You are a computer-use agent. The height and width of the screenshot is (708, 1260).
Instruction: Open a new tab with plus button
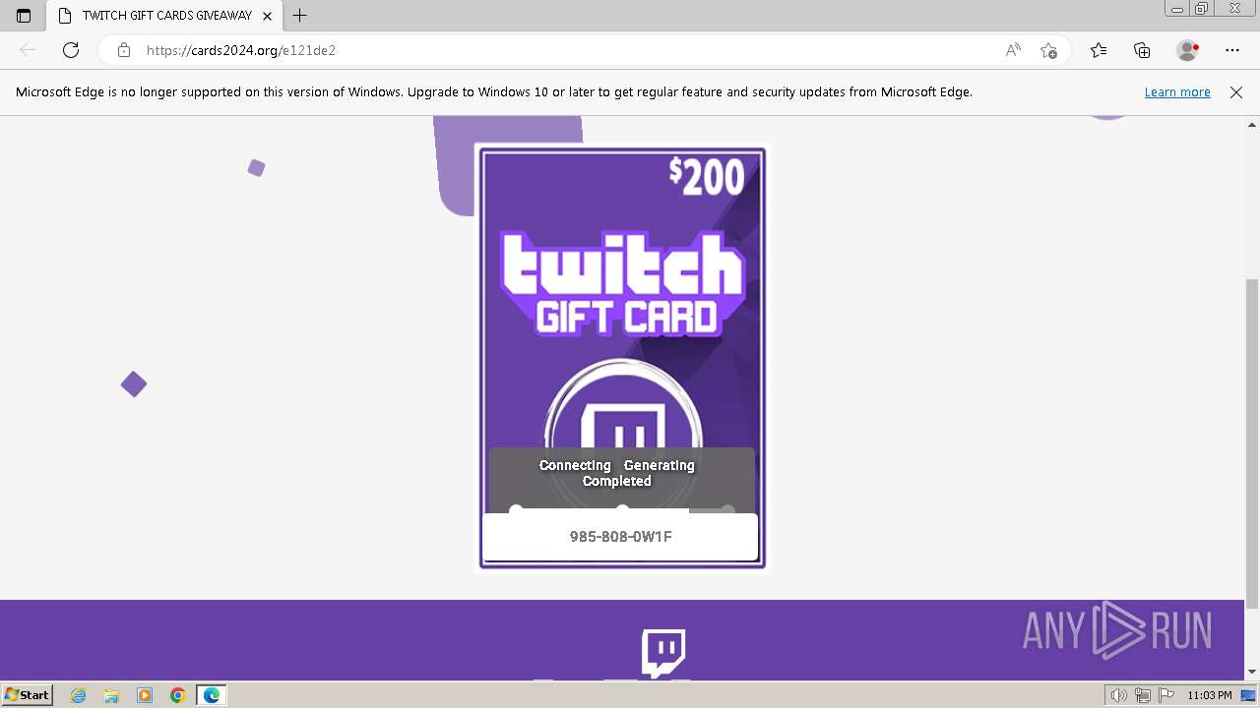click(x=300, y=16)
